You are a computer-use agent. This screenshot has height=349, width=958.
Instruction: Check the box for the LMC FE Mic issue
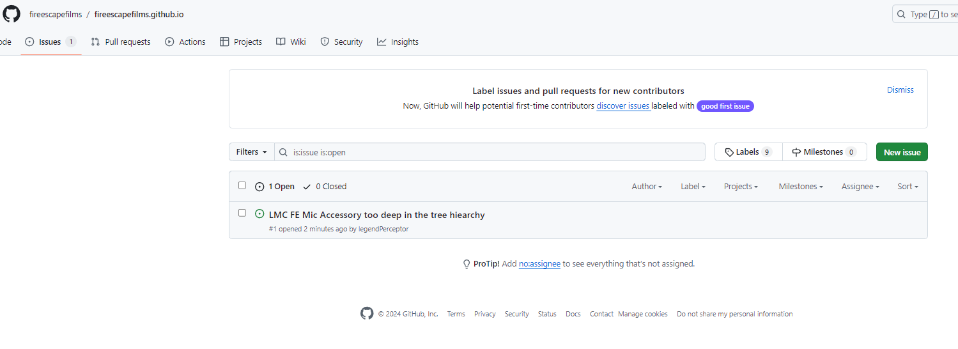click(x=242, y=213)
